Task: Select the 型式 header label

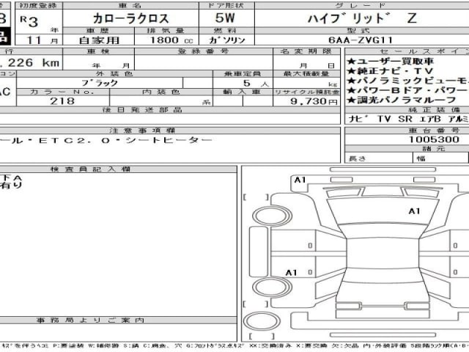Action: tap(358, 31)
